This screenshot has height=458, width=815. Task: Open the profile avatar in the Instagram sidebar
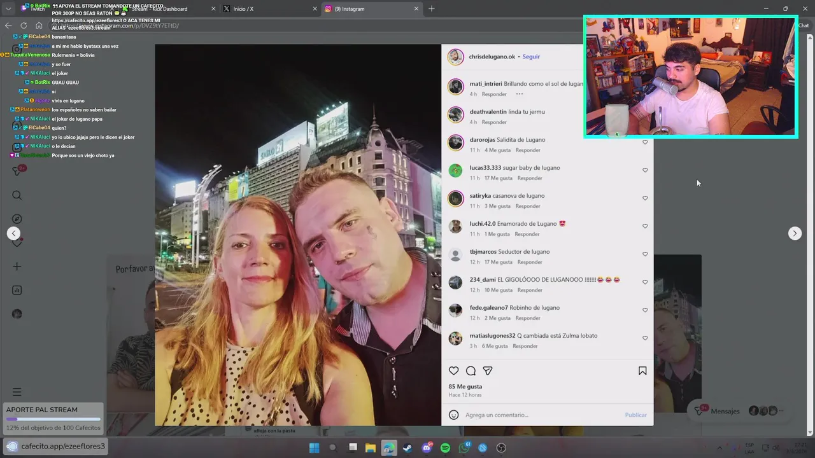(17, 314)
